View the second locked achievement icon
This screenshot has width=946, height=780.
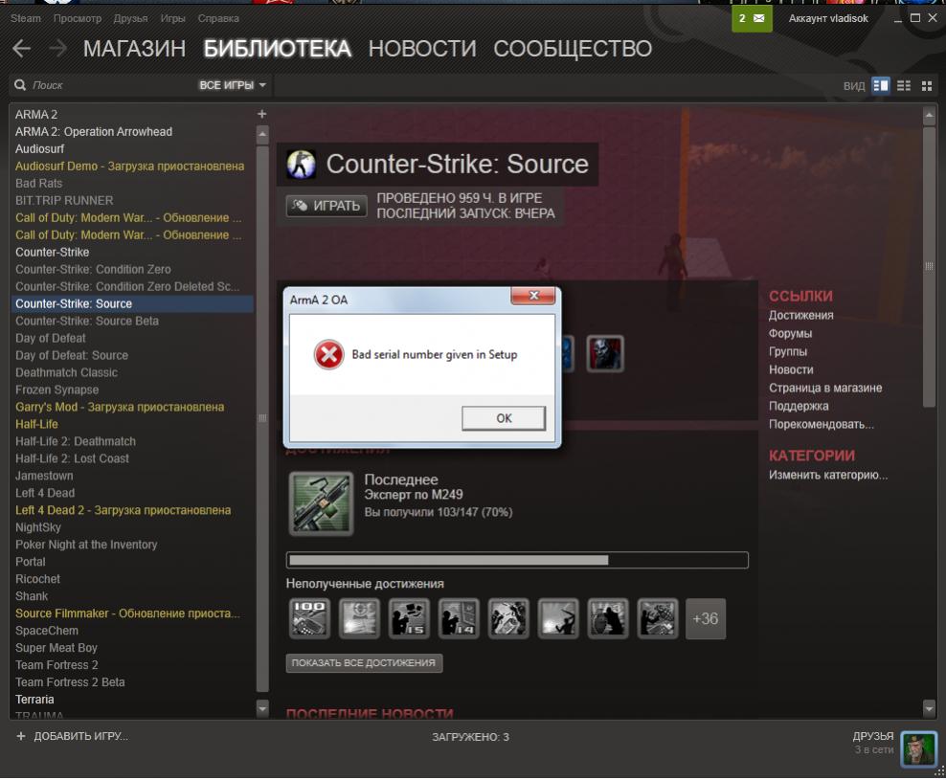click(x=359, y=618)
